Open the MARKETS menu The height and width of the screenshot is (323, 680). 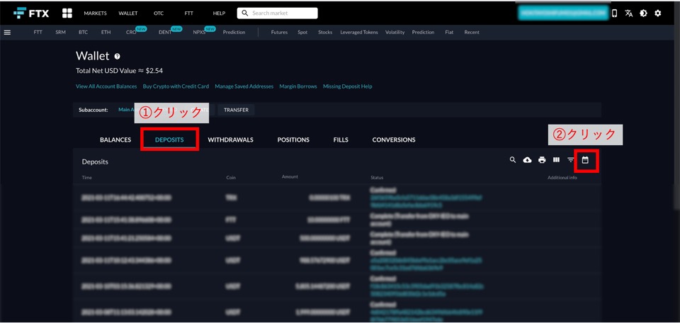point(95,13)
